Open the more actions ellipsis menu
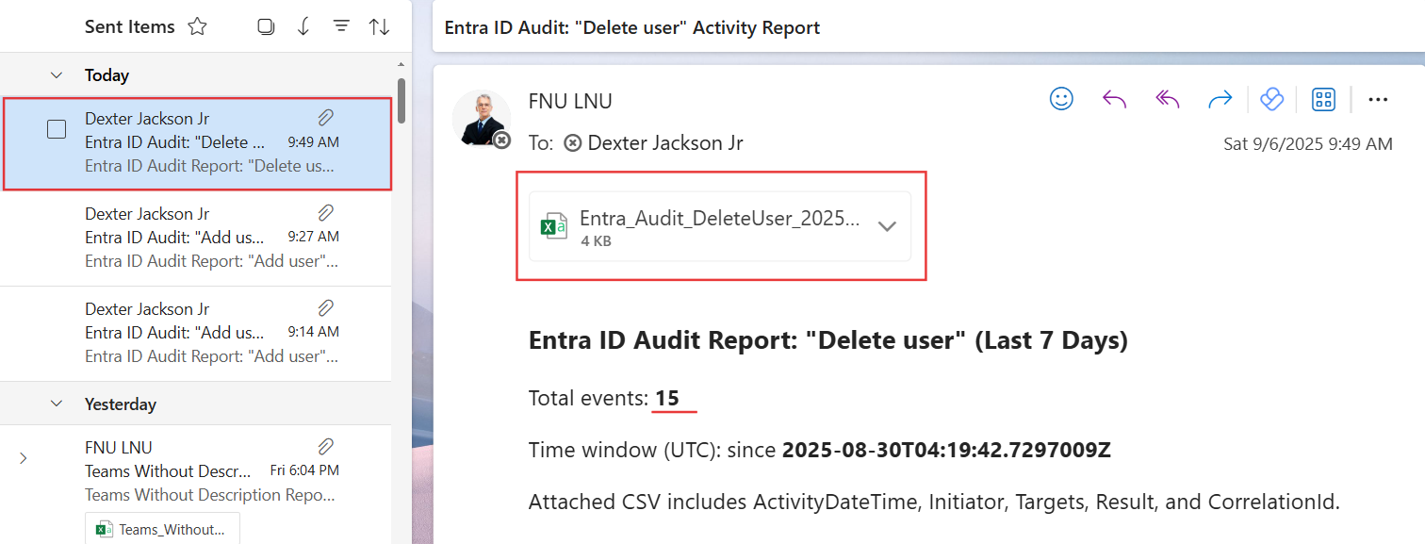This screenshot has height=544, width=1425. click(x=1378, y=99)
